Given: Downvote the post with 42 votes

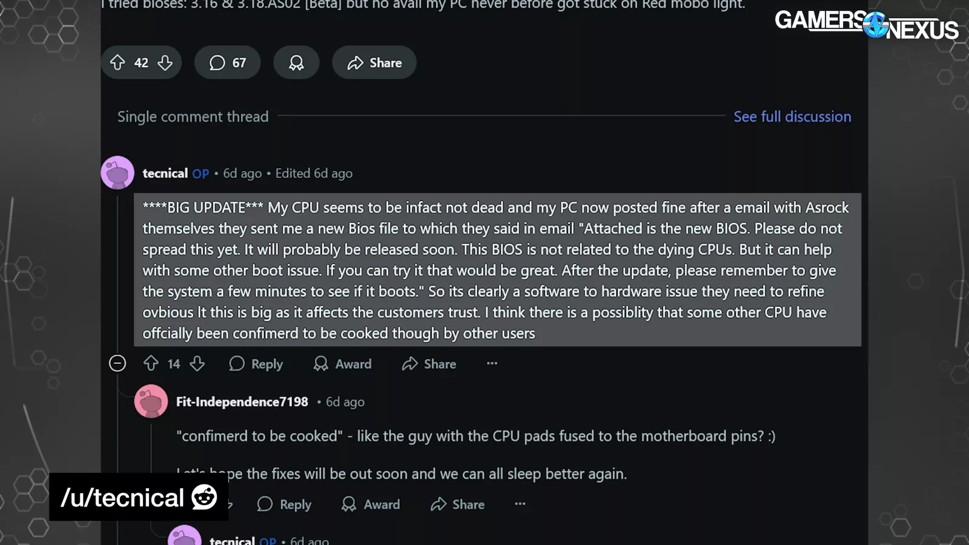Looking at the screenshot, I should point(165,62).
